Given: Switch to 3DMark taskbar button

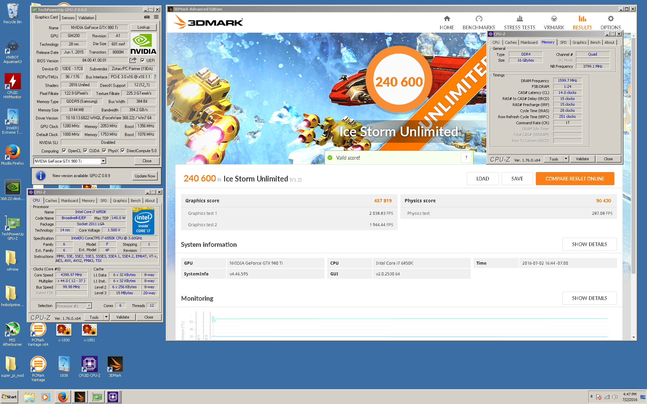Looking at the screenshot, I should coord(80,397).
